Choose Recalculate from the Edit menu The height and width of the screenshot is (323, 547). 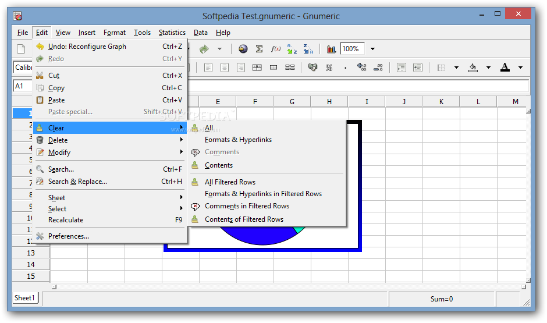(110, 220)
